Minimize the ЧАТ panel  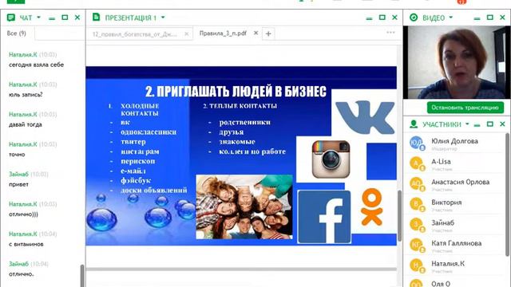pos(52,18)
